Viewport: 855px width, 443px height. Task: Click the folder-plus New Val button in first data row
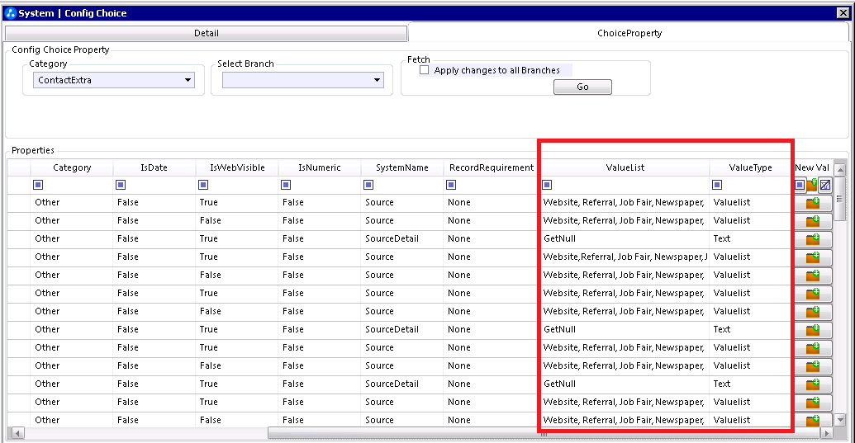(813, 203)
